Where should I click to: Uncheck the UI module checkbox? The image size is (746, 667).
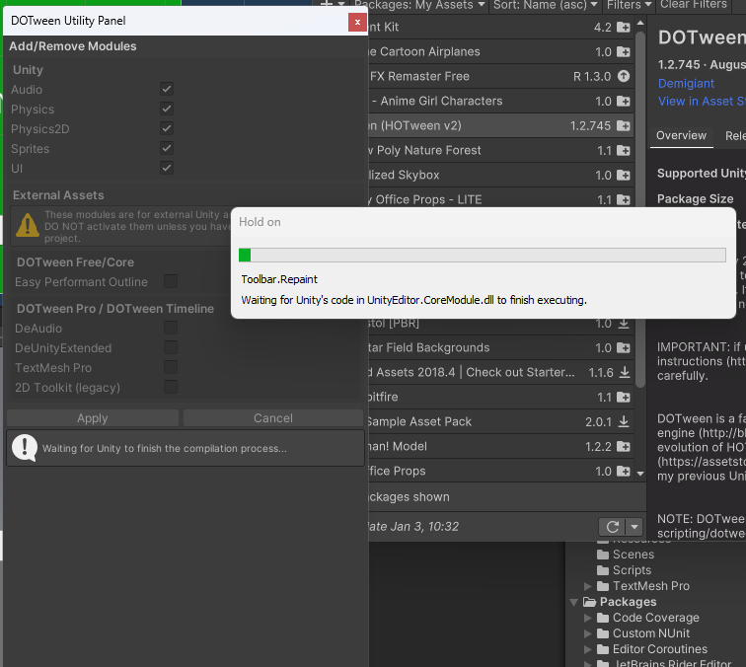tap(167, 168)
